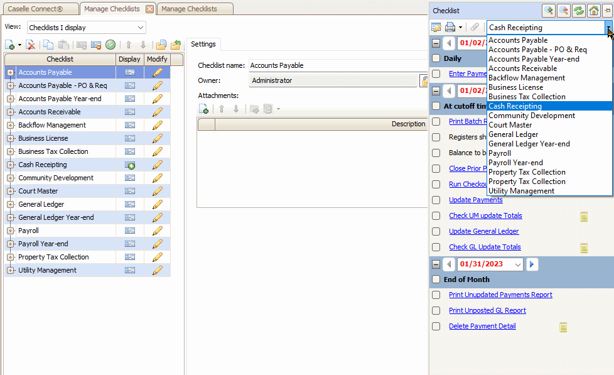Switch to the Caselle Connect tab

(40, 9)
